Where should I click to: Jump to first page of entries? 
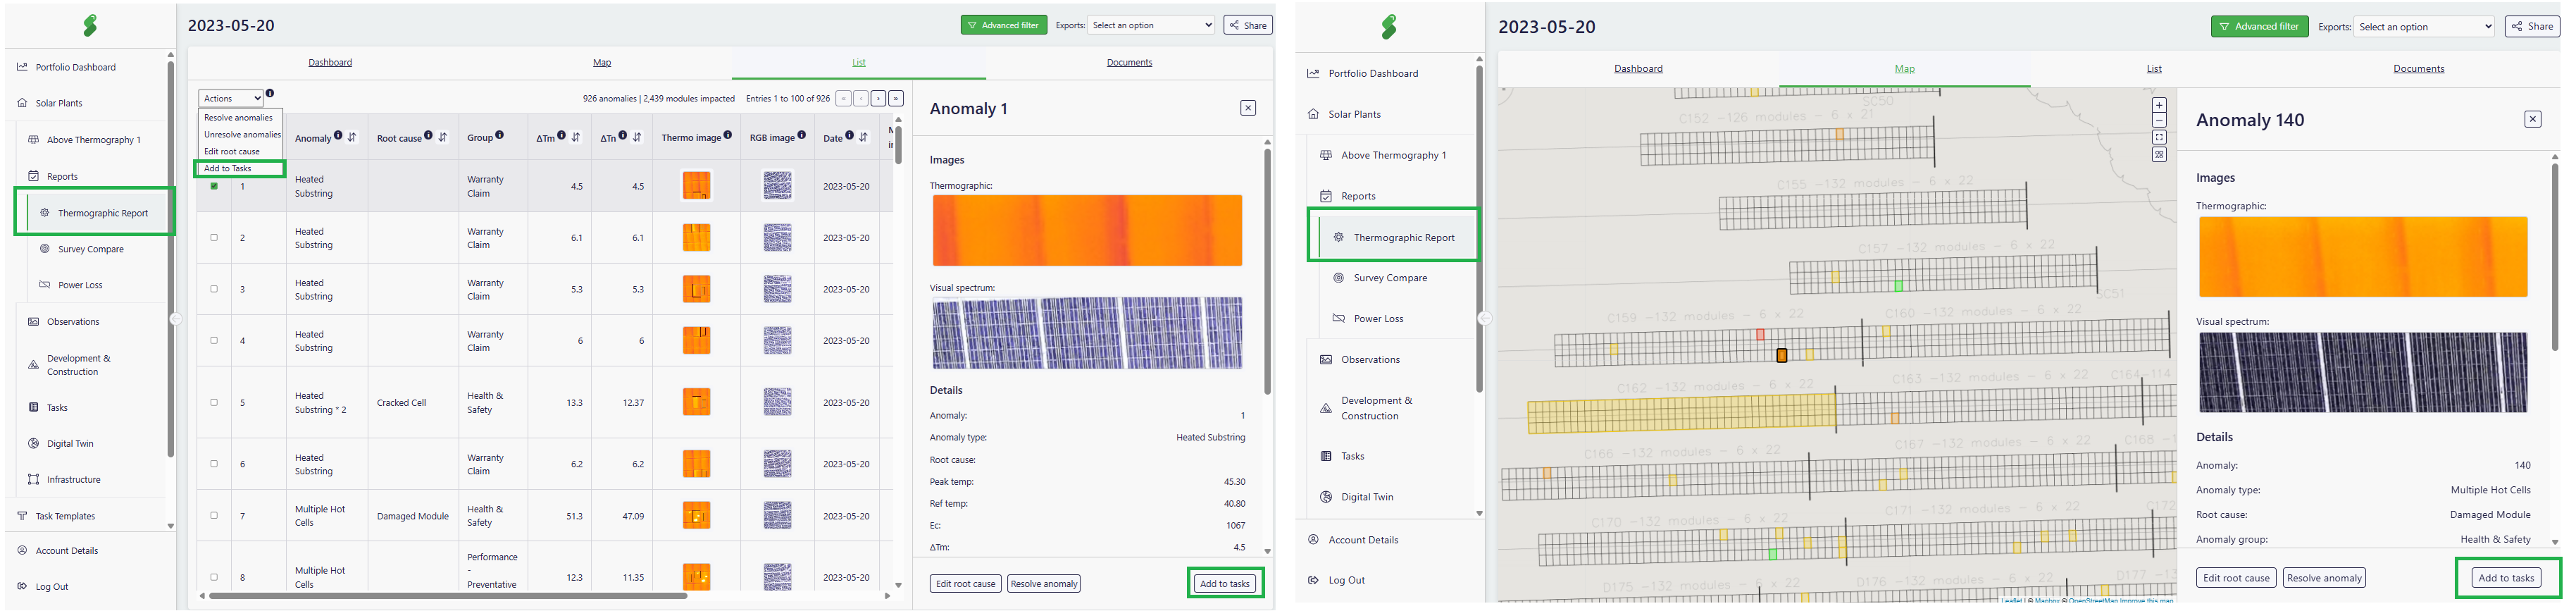point(843,98)
